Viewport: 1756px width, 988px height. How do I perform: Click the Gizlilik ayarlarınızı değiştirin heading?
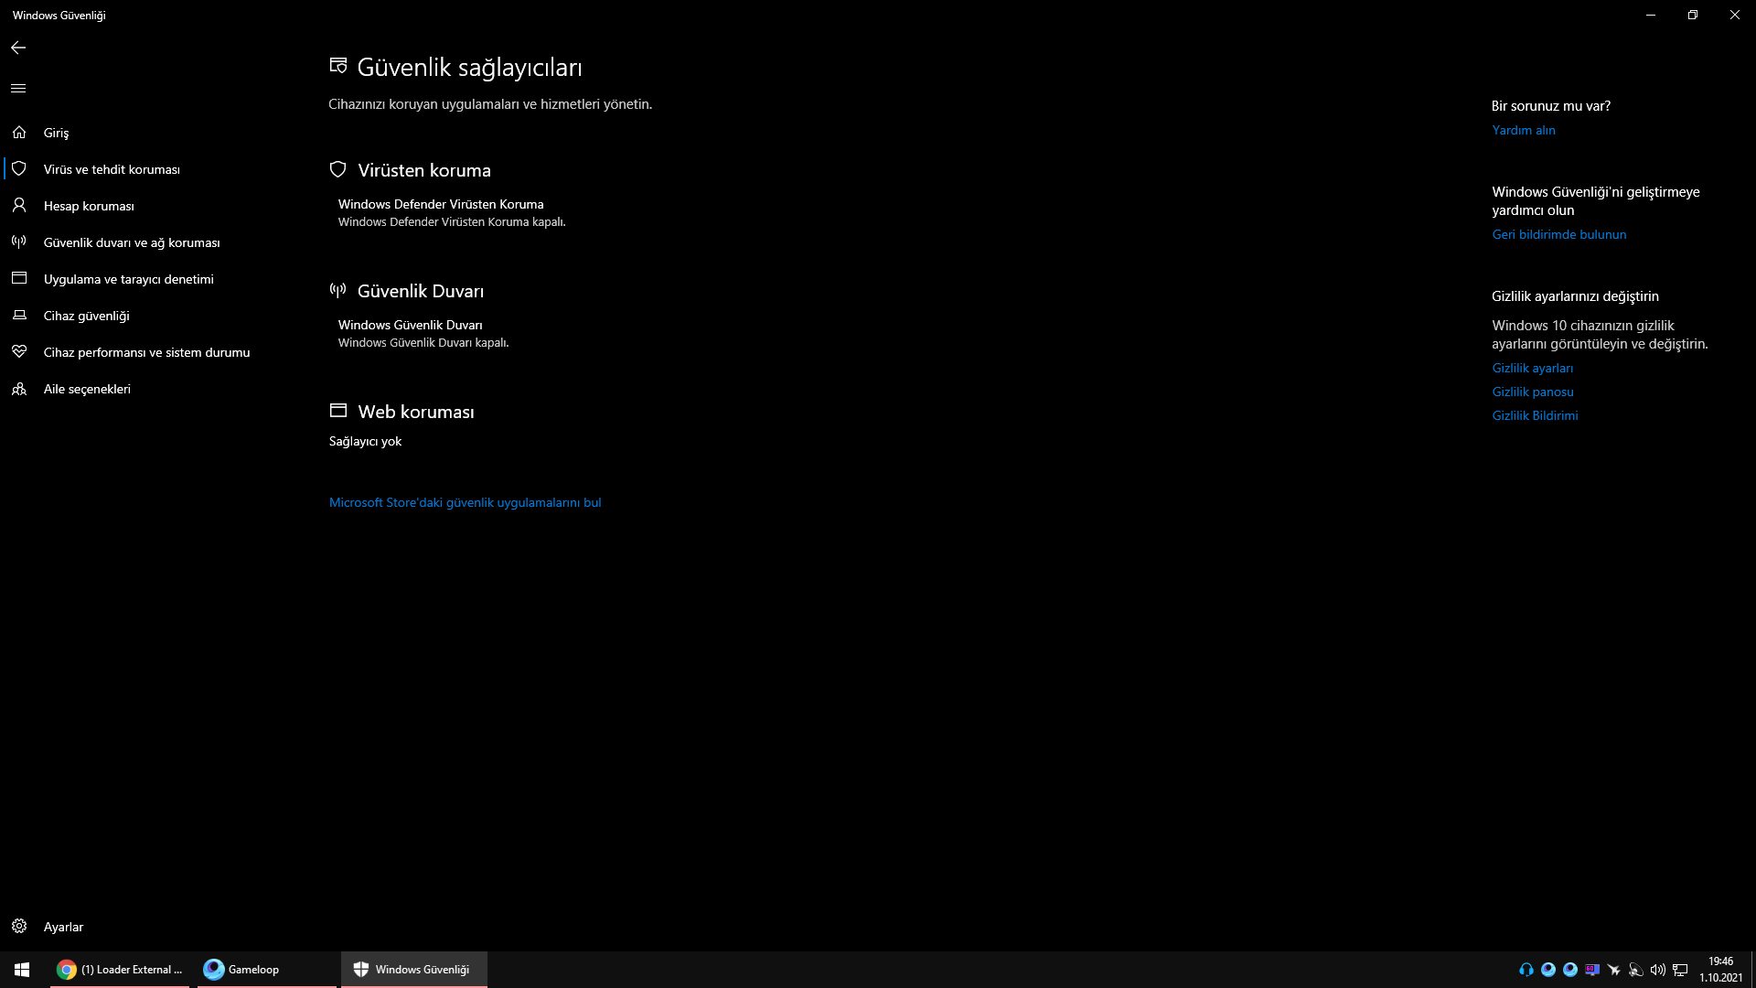pyautogui.click(x=1575, y=296)
